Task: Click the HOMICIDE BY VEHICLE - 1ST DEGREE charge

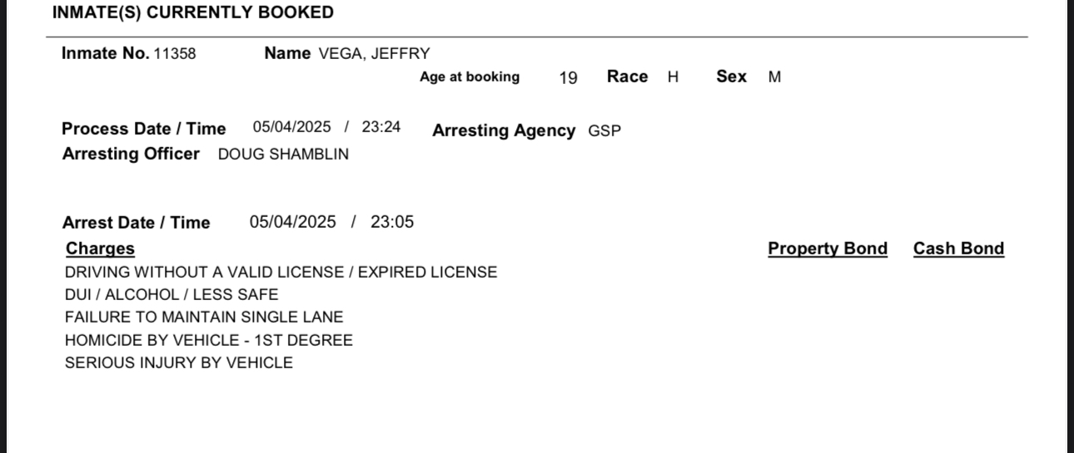Action: (x=209, y=341)
